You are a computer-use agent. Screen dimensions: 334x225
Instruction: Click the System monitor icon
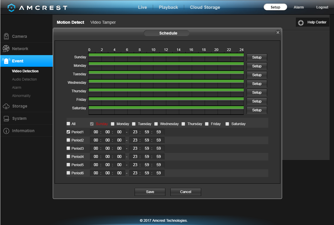click(6, 119)
